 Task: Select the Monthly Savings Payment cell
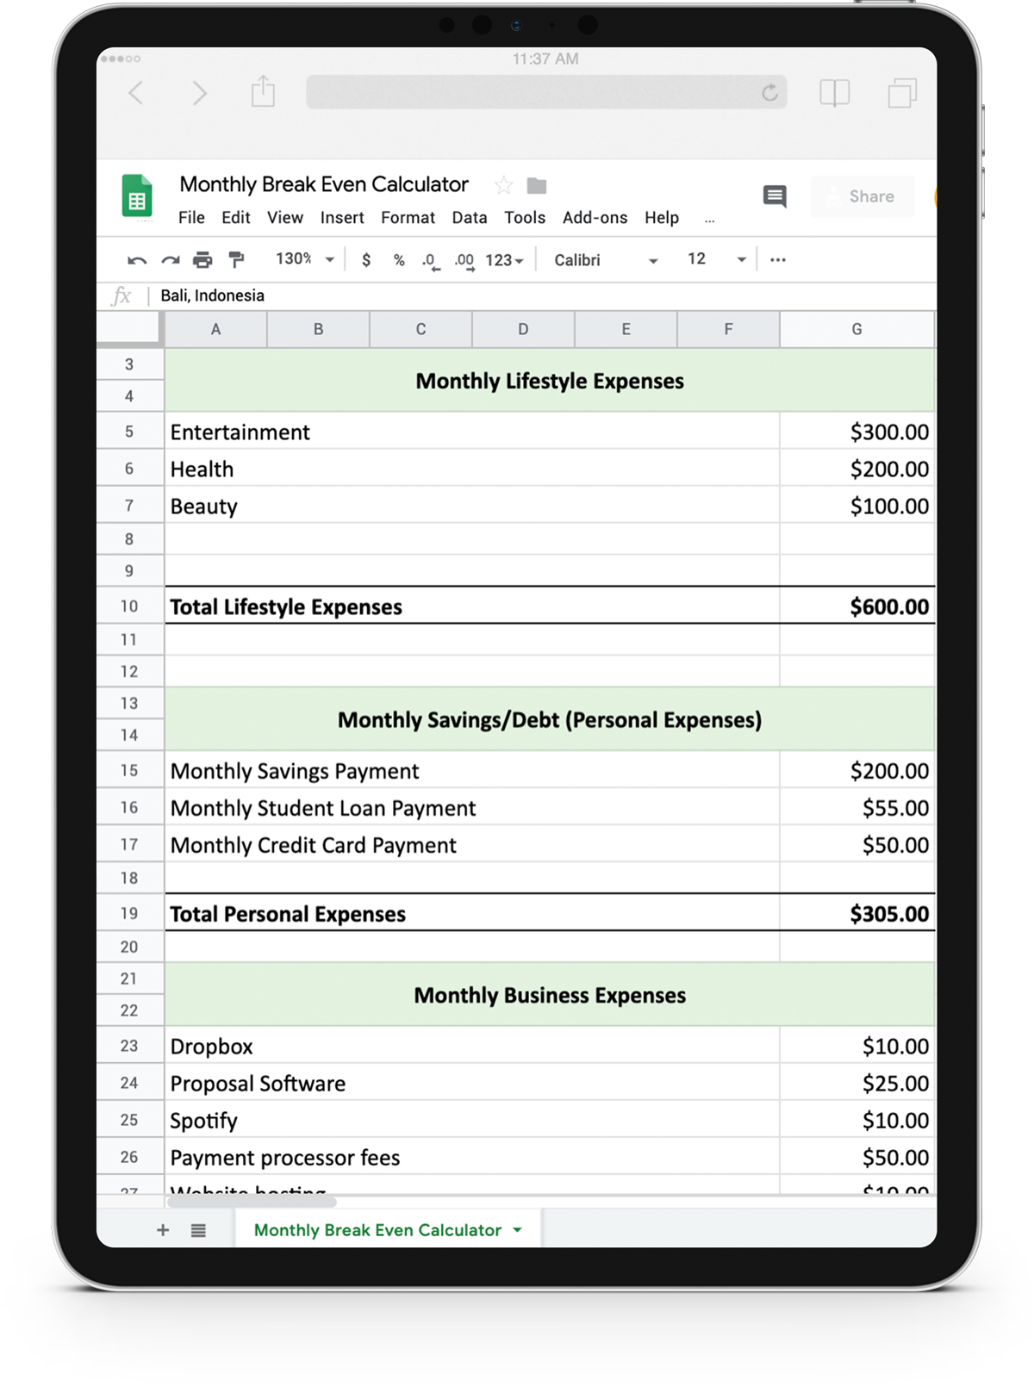click(472, 770)
